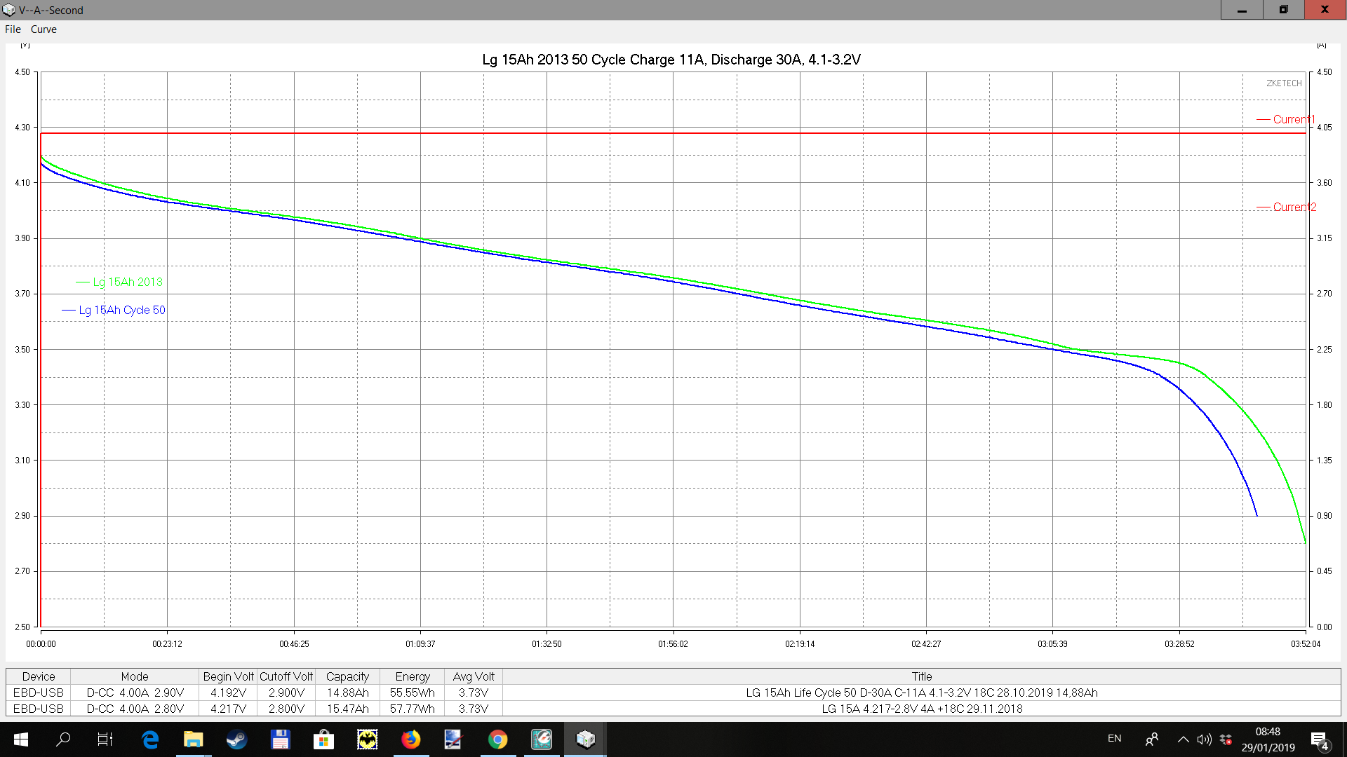Launch Steam from the taskbar
Screen dimensions: 1347x757
tap(236, 739)
